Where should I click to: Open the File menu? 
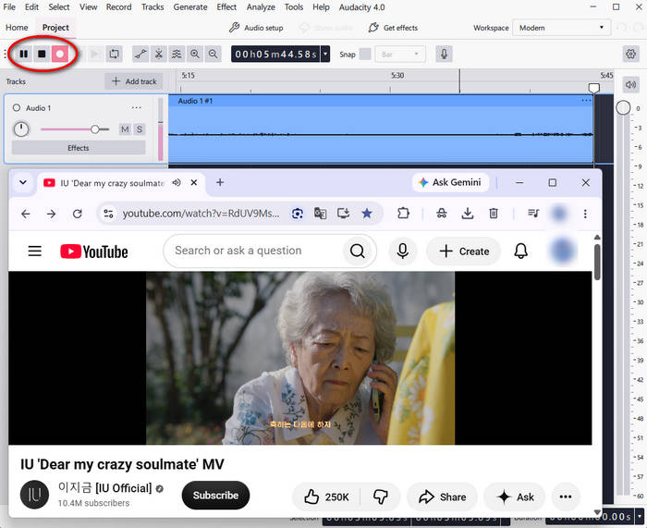(9, 7)
